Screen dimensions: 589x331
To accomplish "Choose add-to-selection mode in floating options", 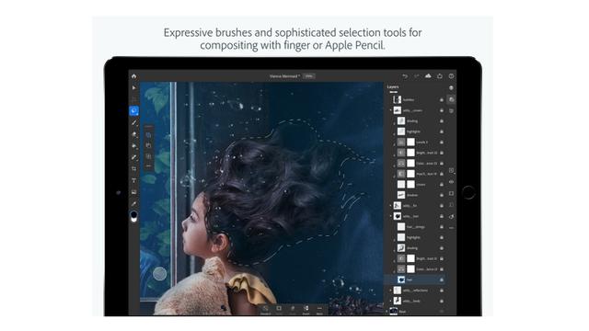I will [x=149, y=145].
